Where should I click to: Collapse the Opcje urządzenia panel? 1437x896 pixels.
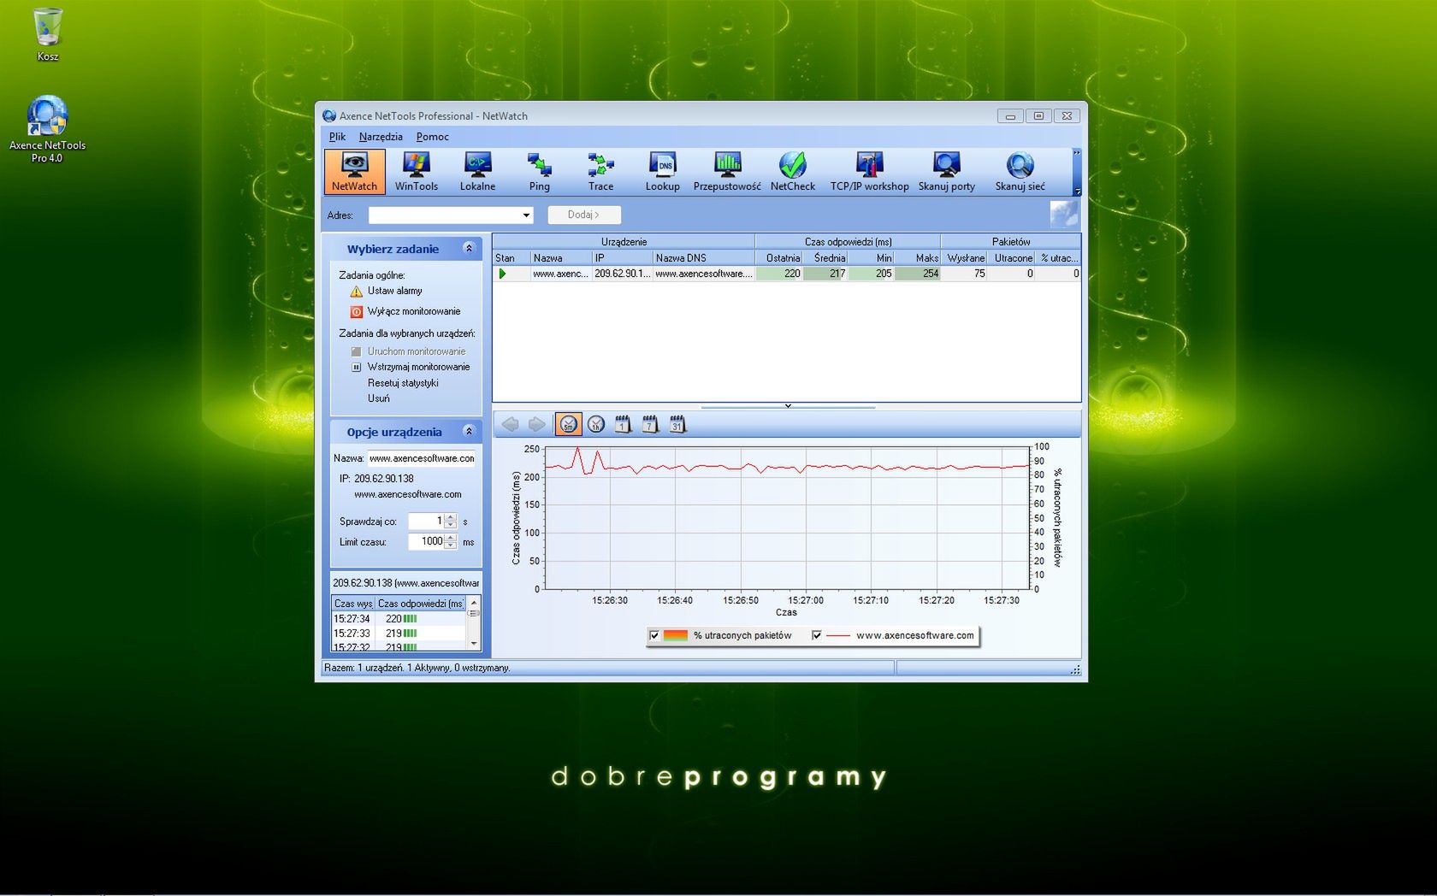point(469,432)
